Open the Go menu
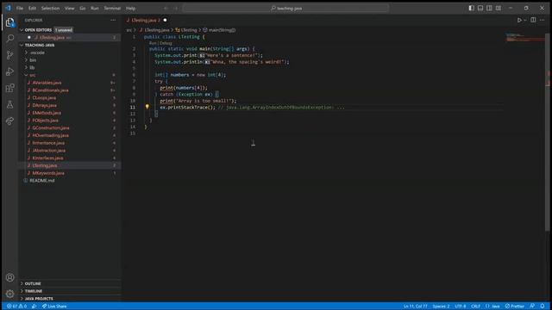The image size is (552, 310). click(83, 8)
